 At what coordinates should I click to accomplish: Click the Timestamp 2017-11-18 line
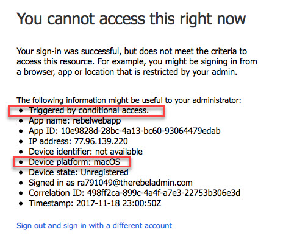95,203
